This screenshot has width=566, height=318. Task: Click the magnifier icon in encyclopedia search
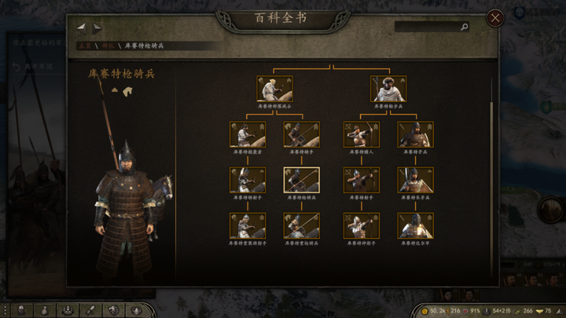point(465,27)
